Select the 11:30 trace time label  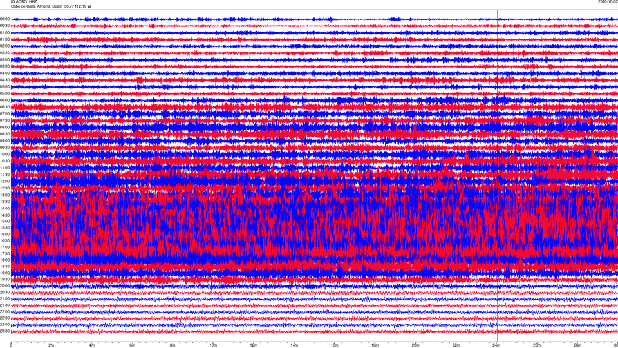coord(5,175)
